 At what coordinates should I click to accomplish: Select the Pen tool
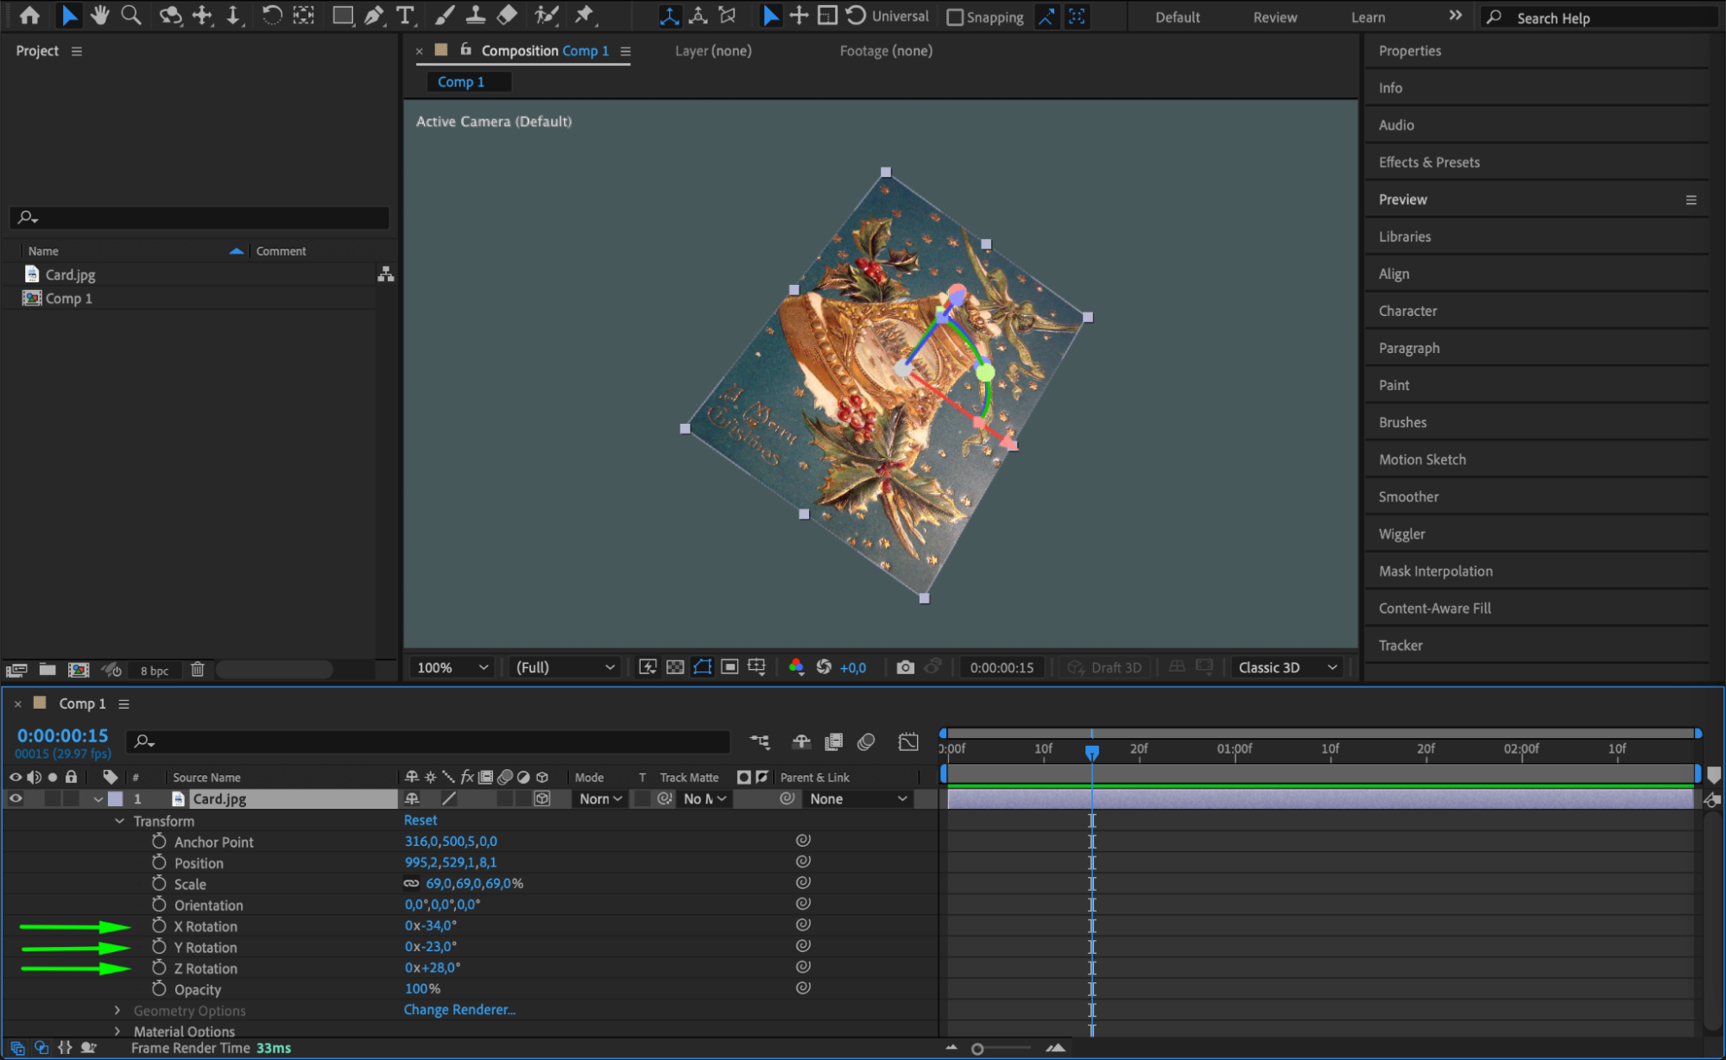[374, 15]
